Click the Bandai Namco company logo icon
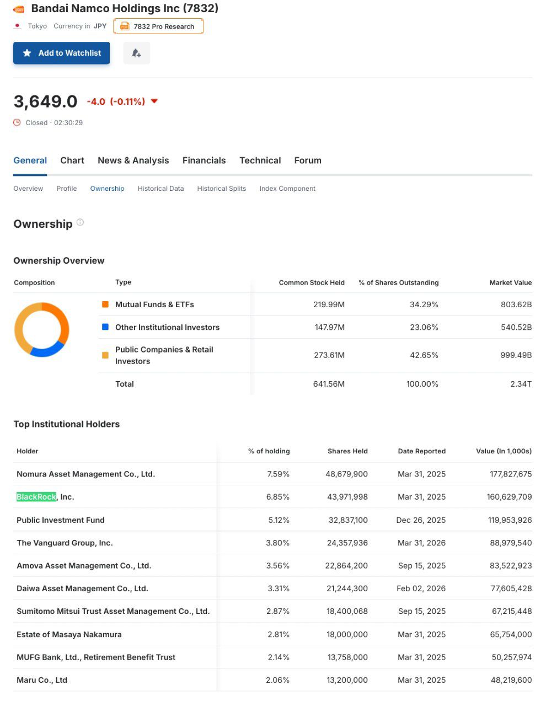 click(x=19, y=9)
